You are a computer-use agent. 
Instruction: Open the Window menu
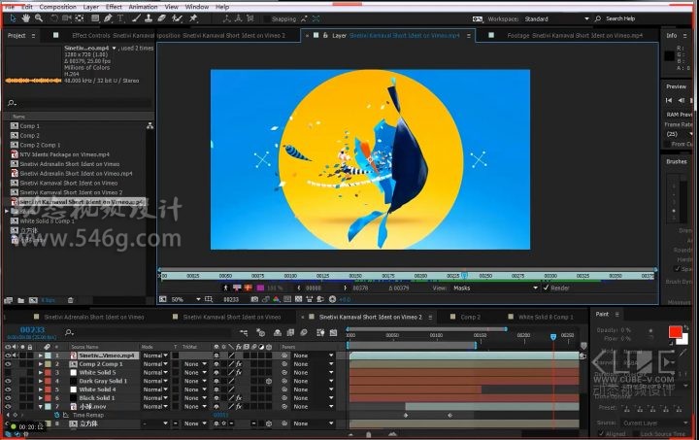[196, 7]
